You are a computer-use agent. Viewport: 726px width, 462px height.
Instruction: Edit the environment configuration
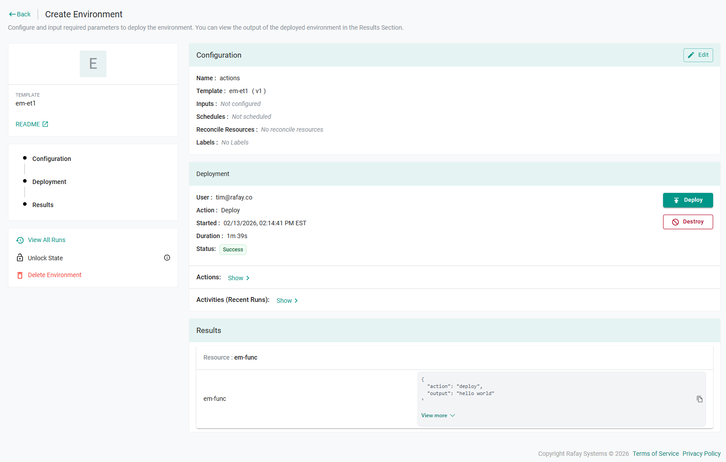[698, 55]
